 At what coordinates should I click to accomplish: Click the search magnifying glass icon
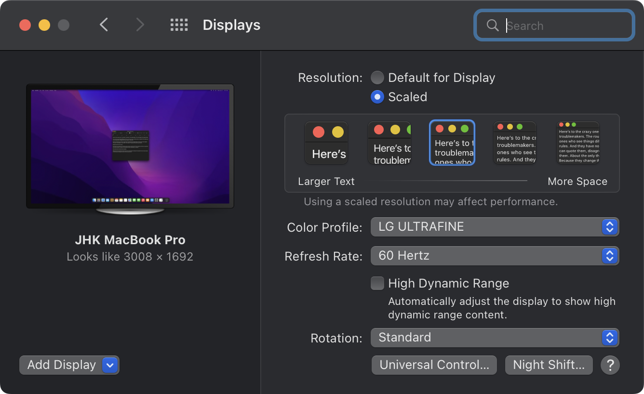493,26
